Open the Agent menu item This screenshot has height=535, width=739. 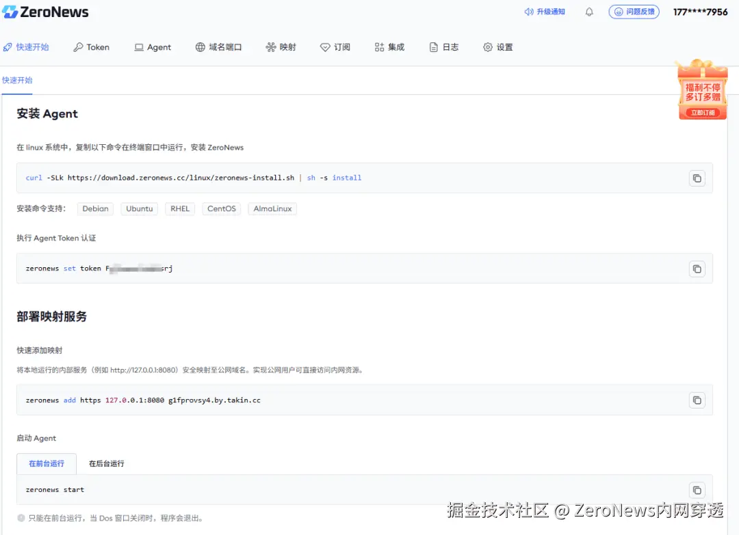pos(153,47)
